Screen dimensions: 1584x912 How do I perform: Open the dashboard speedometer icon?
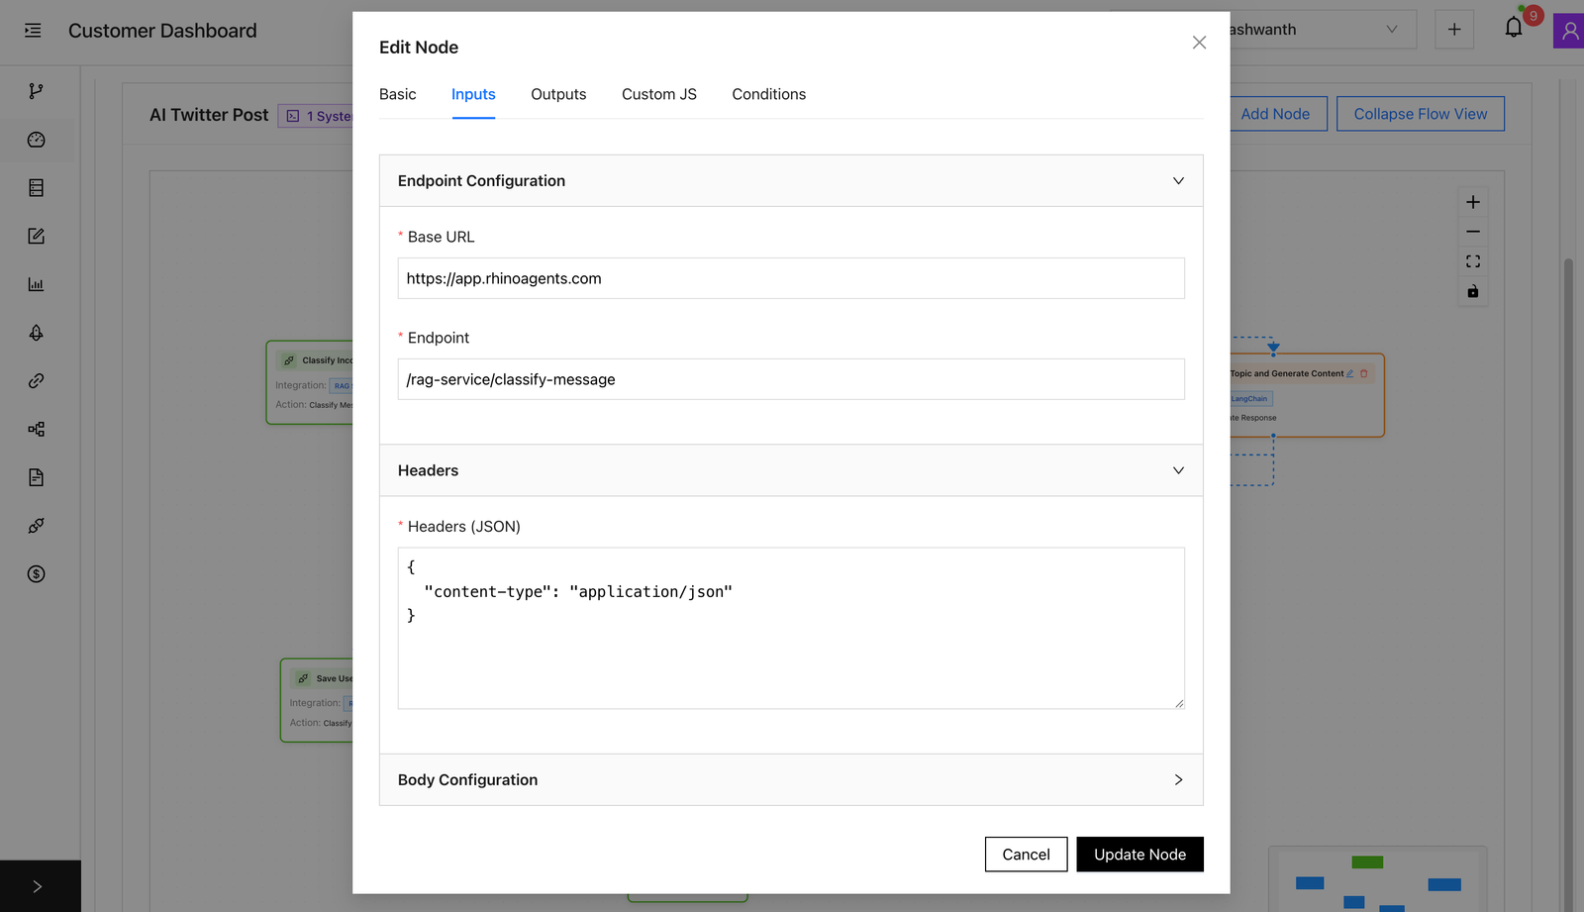[x=37, y=140]
